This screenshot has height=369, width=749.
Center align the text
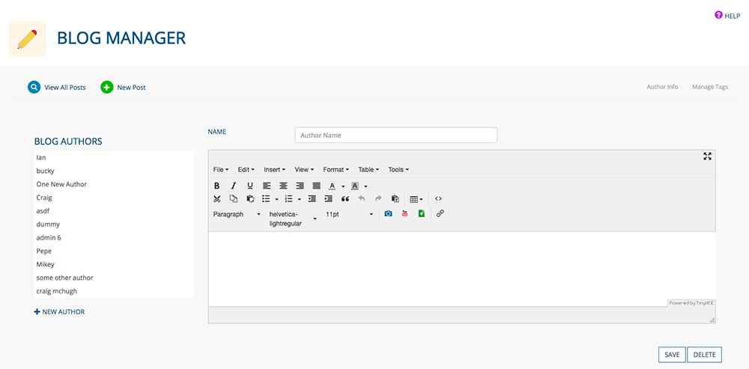(283, 186)
